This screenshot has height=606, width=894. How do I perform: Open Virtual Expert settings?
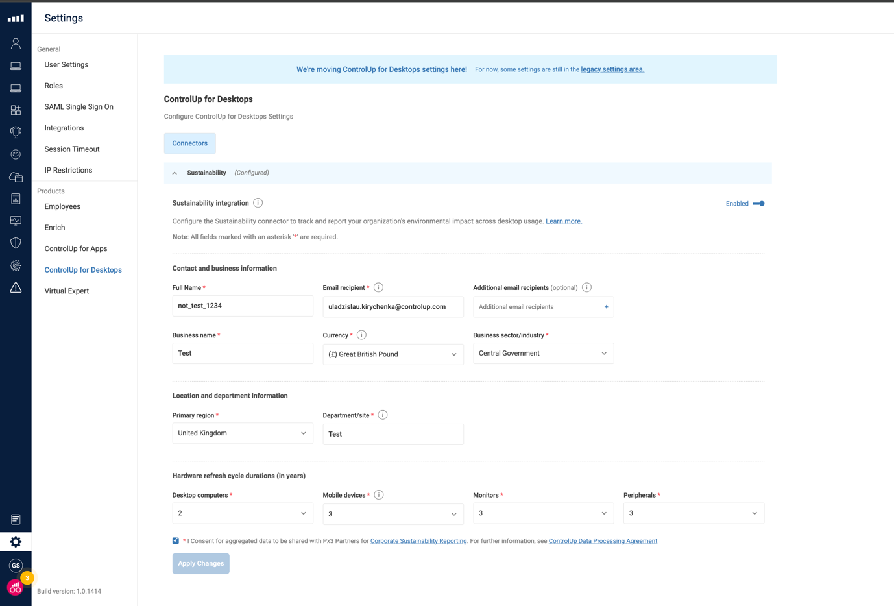coord(66,291)
